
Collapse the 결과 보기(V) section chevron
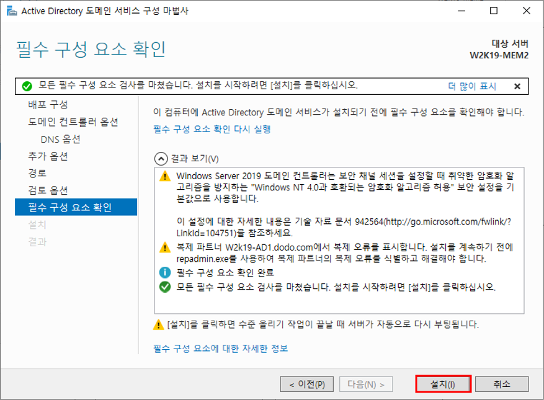click(x=161, y=159)
